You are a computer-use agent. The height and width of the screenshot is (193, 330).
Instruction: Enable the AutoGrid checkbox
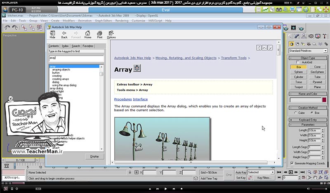pyautogui.click(x=297, y=62)
